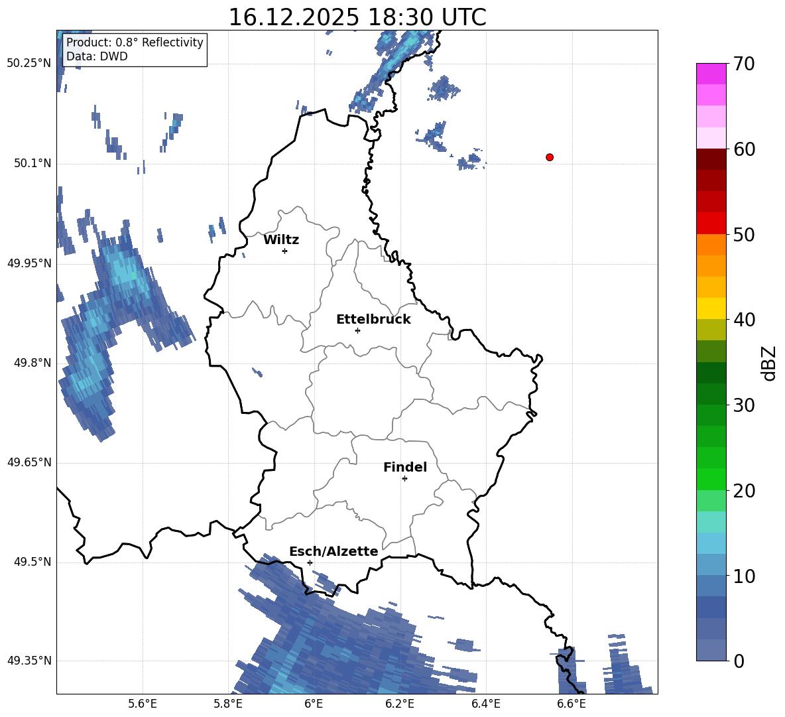
Task: Click the 49.65°N latitude label
Action: tap(29, 462)
